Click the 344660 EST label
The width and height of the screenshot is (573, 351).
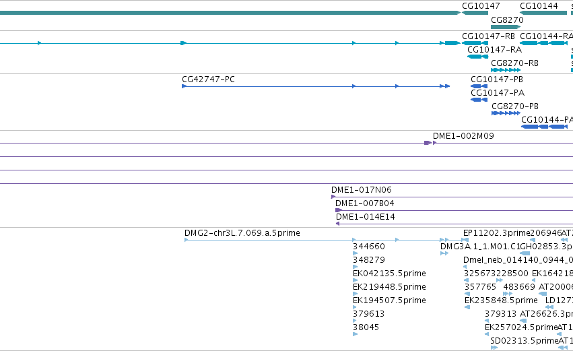(369, 247)
